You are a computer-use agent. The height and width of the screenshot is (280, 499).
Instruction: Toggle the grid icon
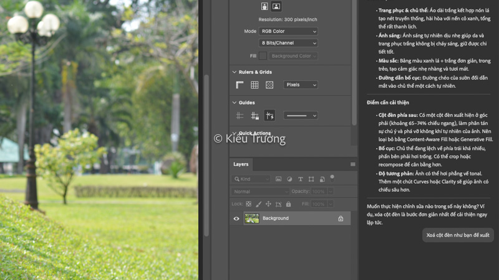click(x=254, y=85)
